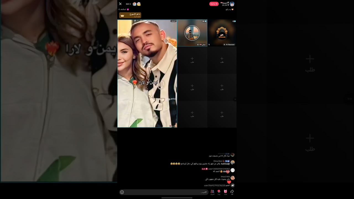This screenshot has height=199, width=354.
Task: Open guest Al-Basrawi's avatar tile
Action: click(x=222, y=33)
